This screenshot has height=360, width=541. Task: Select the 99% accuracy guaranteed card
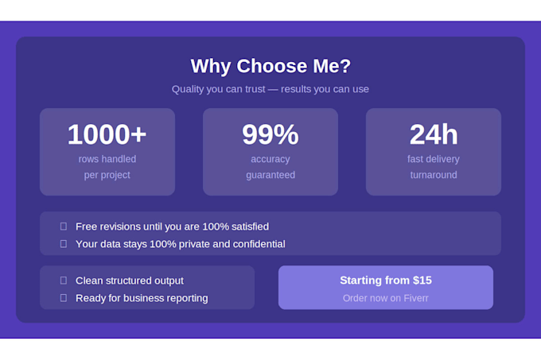coord(270,152)
